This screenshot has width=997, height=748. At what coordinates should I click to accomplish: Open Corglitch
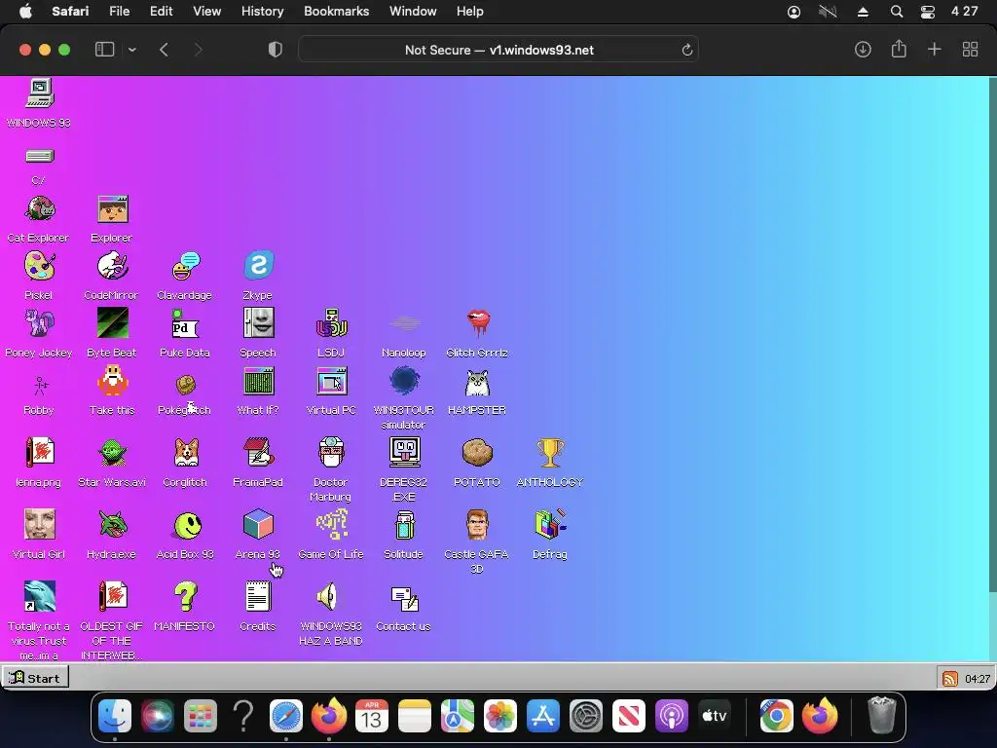(x=186, y=452)
